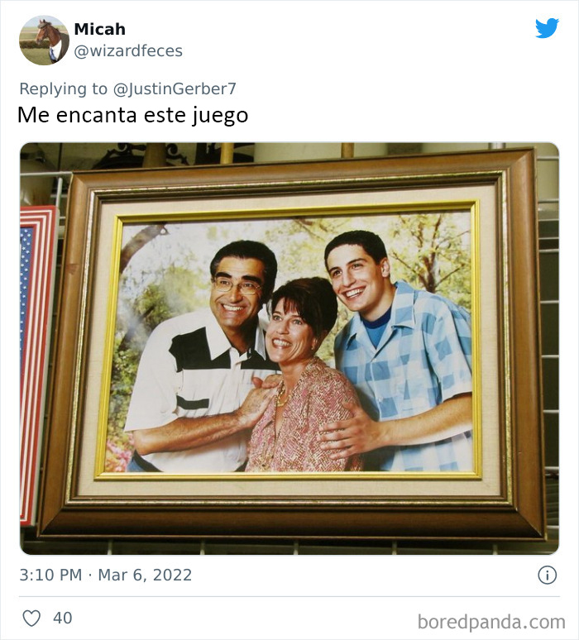579x640 pixels.
Task: Click the Replying to label
Action: click(x=64, y=88)
